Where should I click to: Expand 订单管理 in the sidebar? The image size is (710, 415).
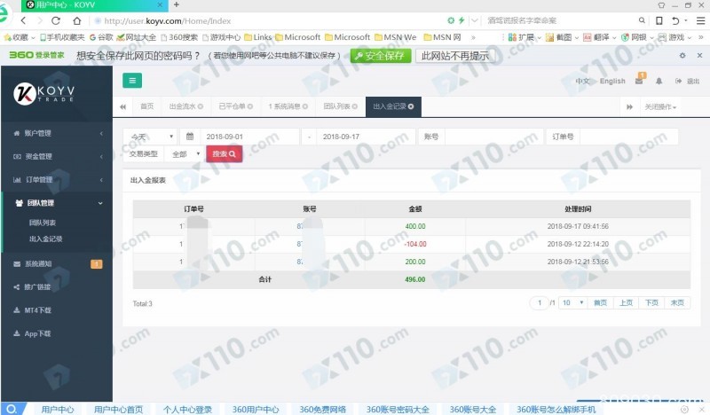57,180
